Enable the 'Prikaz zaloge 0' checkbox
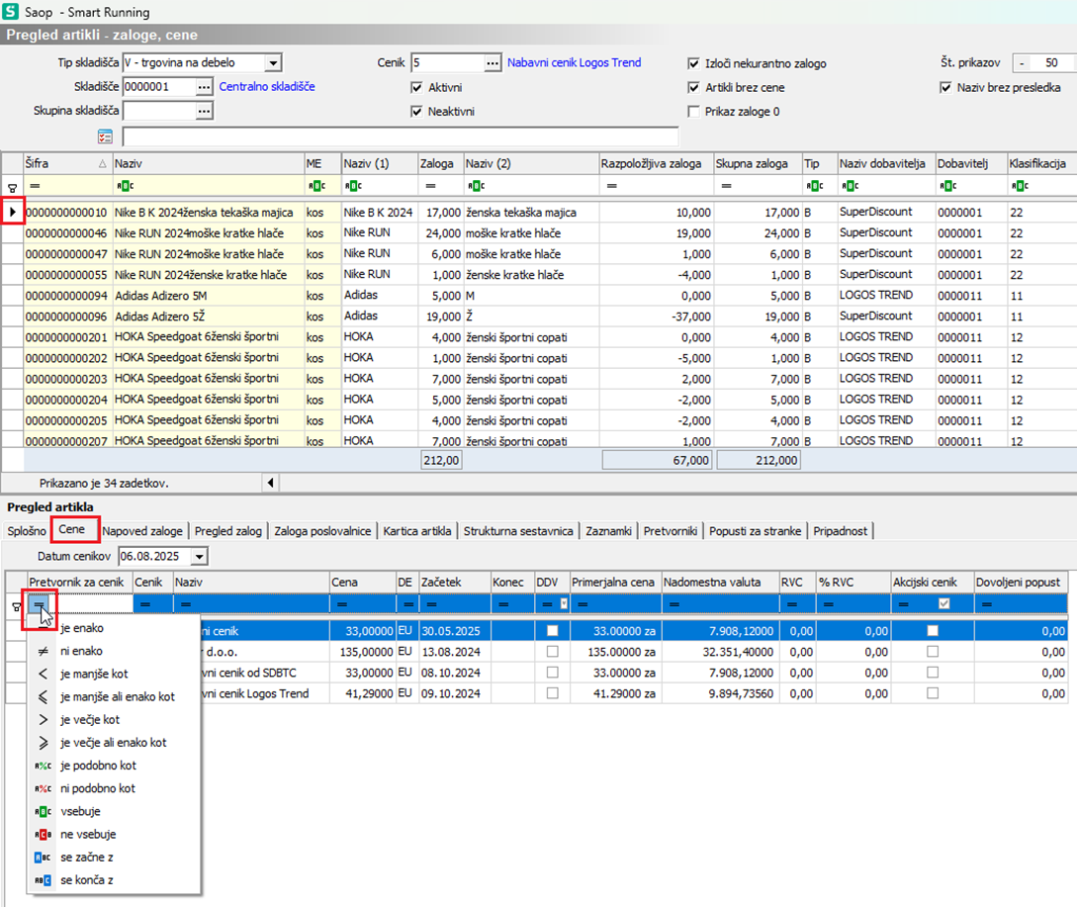The height and width of the screenshot is (907, 1077). pyautogui.click(x=694, y=112)
